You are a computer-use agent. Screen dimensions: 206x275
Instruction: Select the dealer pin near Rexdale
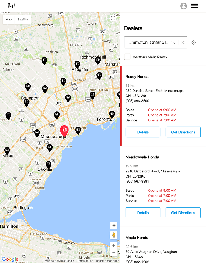(x=68, y=98)
